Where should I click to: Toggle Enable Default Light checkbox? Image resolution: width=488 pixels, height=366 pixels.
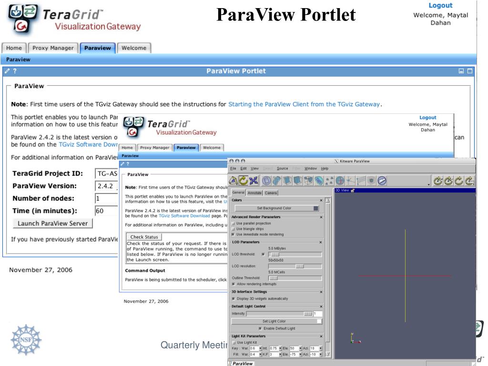pyautogui.click(x=260, y=328)
